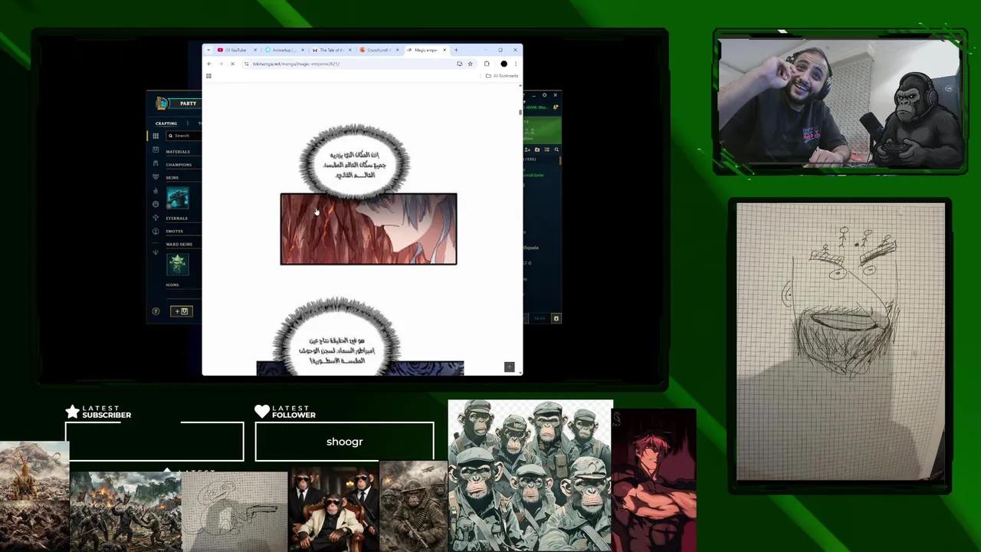Image resolution: width=981 pixels, height=552 pixels.
Task: Click the hand-drawn sketch image on grid paper
Action: point(841,342)
